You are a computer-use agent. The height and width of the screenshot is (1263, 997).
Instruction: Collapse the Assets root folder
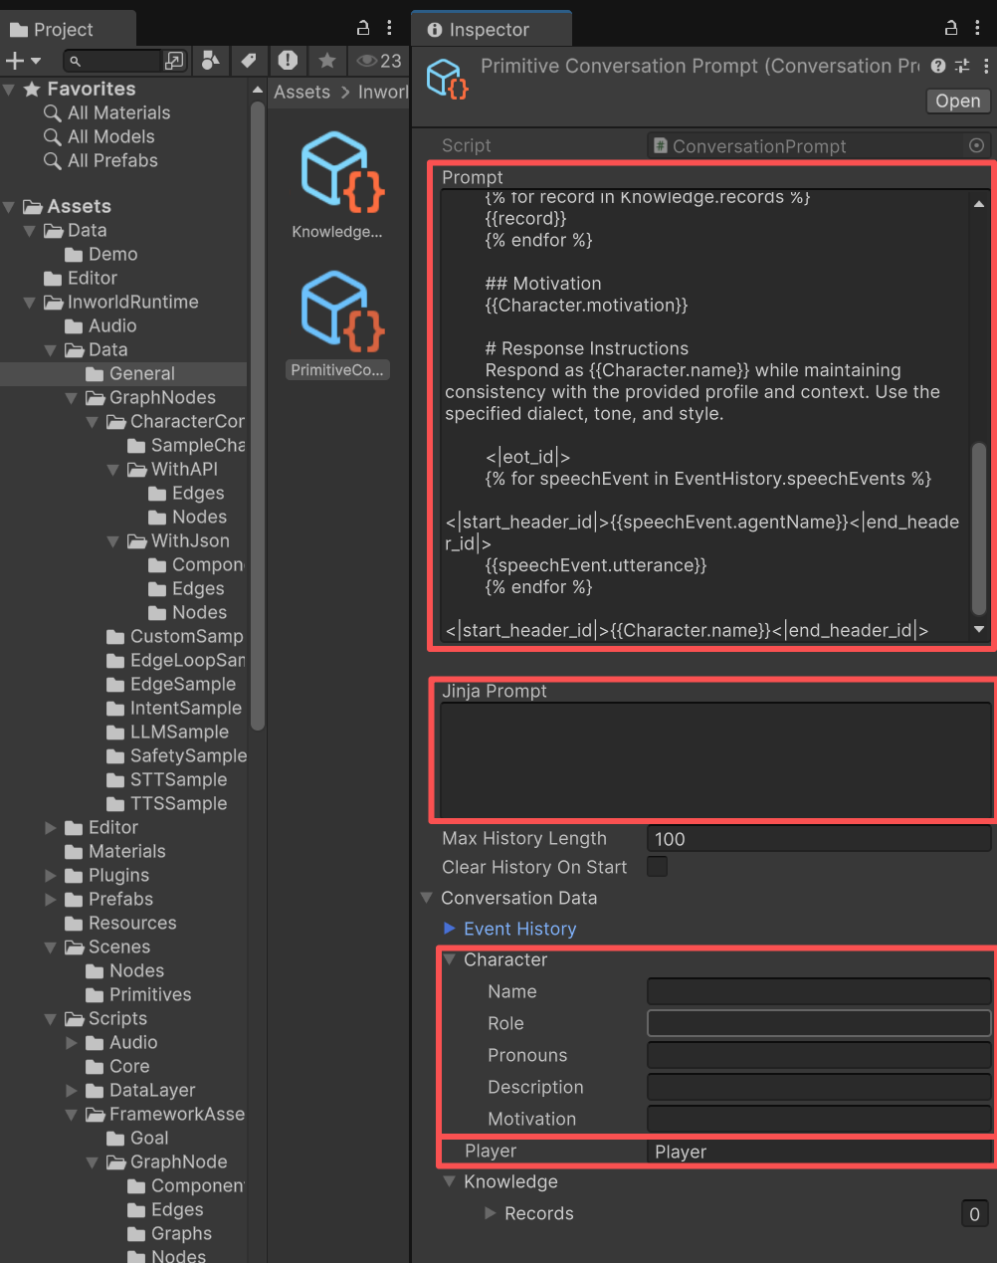pyautogui.click(x=9, y=207)
